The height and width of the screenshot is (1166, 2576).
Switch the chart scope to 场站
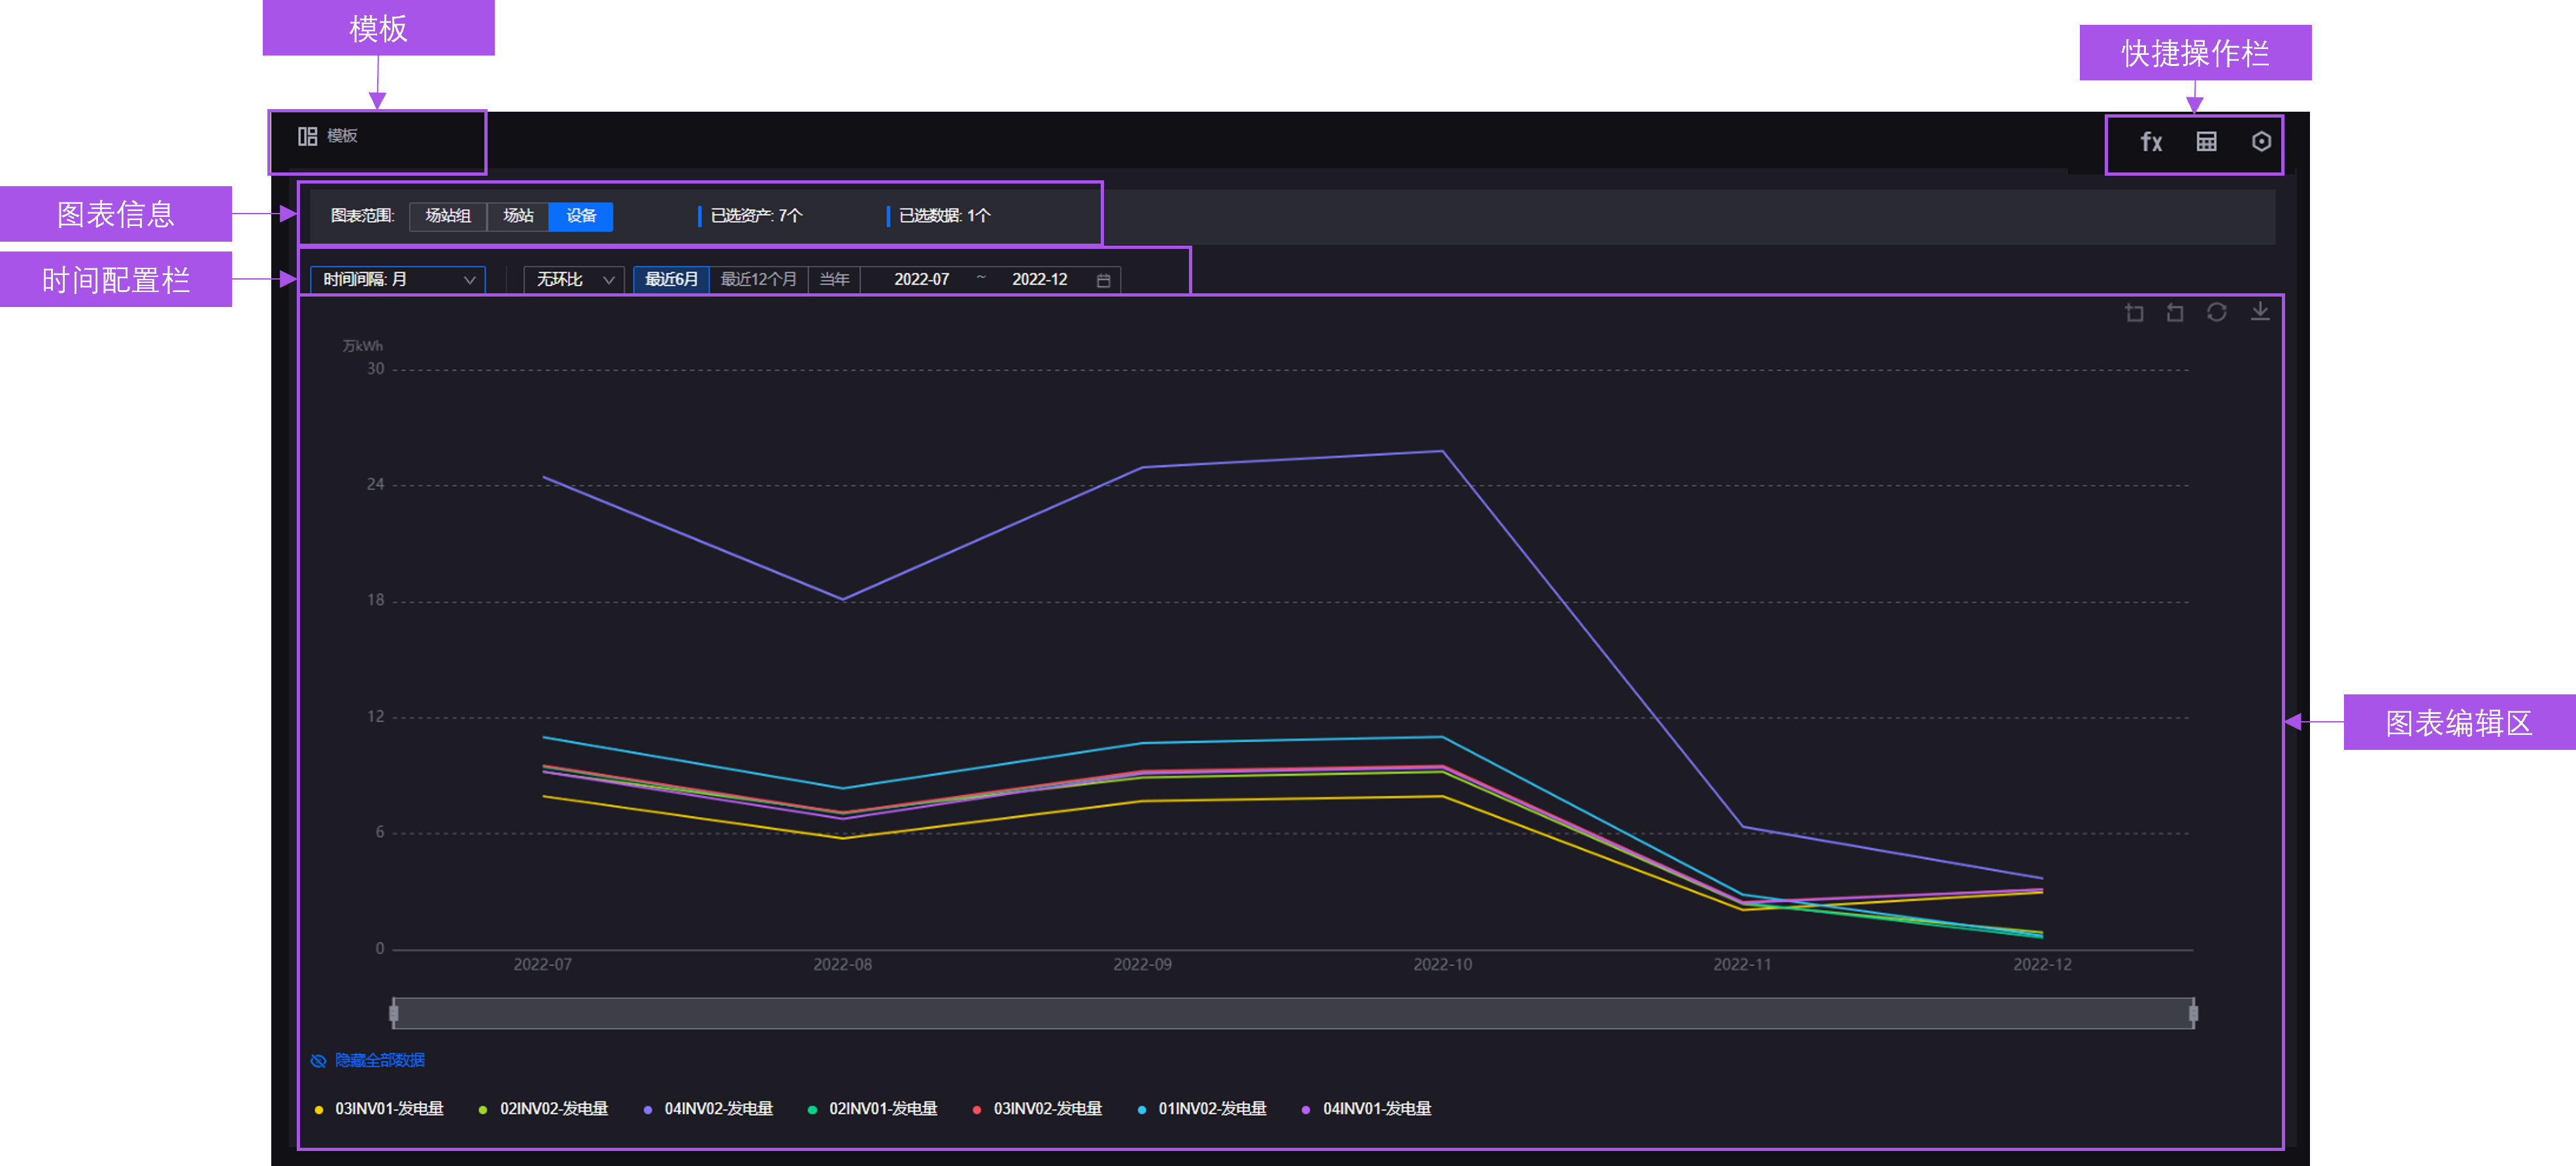pyautogui.click(x=518, y=216)
